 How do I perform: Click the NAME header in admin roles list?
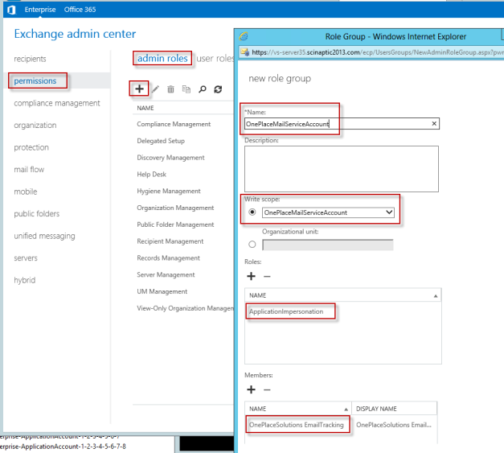point(145,108)
